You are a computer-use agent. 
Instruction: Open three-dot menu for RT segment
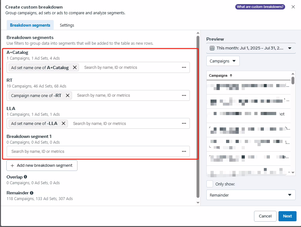click(184, 95)
